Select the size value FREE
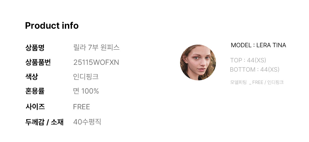309x142 pixels. [x=81, y=107]
